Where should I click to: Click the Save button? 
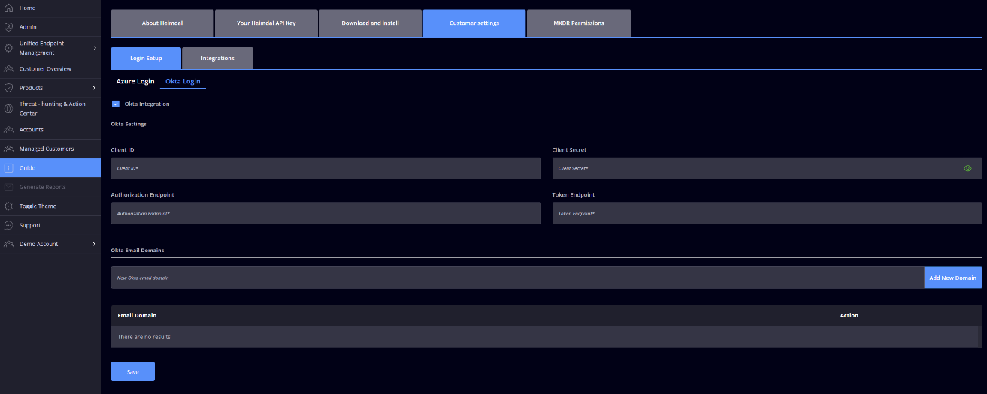click(133, 371)
